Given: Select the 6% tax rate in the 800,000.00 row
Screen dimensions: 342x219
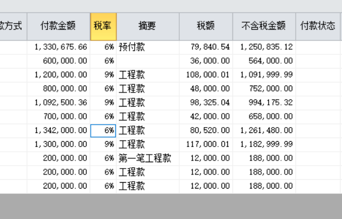Looking at the screenshot, I should 103,89.
